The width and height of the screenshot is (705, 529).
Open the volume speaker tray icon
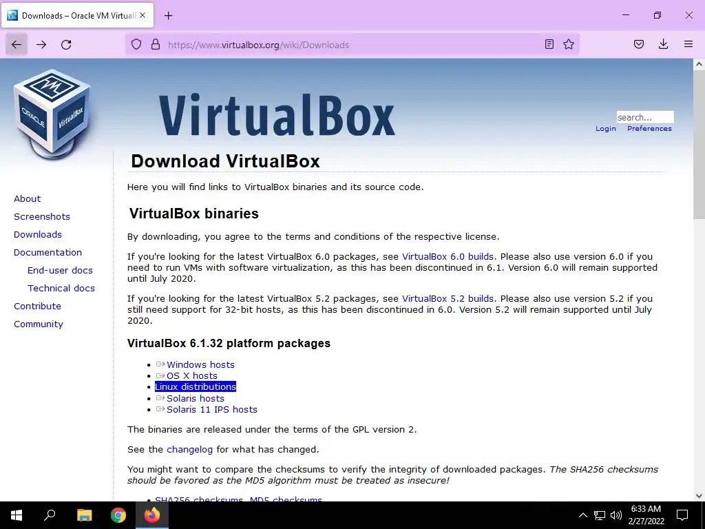[x=616, y=515]
